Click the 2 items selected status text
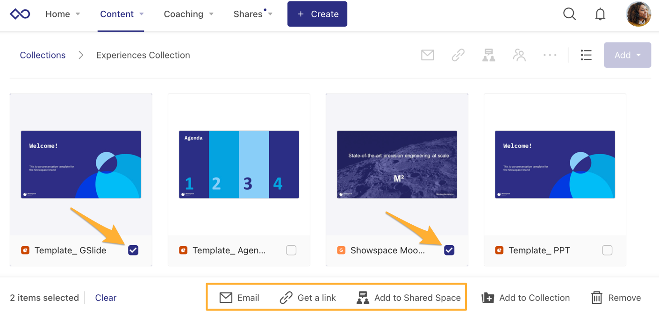Image resolution: width=659 pixels, height=313 pixels. (44, 298)
